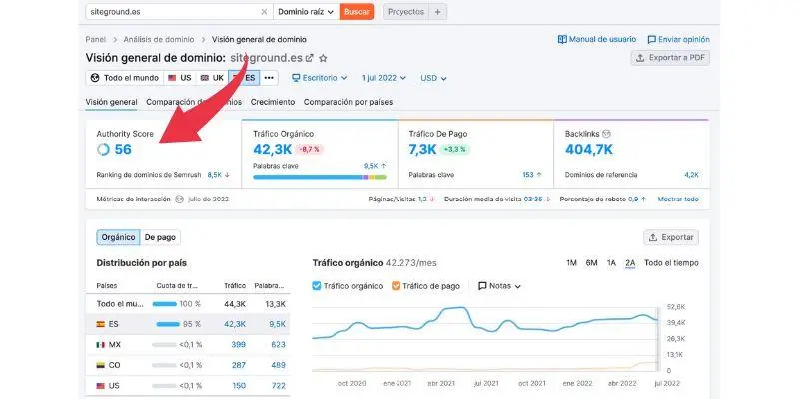Open more countries with the three-dots button
The height and width of the screenshot is (399, 799).
click(269, 78)
